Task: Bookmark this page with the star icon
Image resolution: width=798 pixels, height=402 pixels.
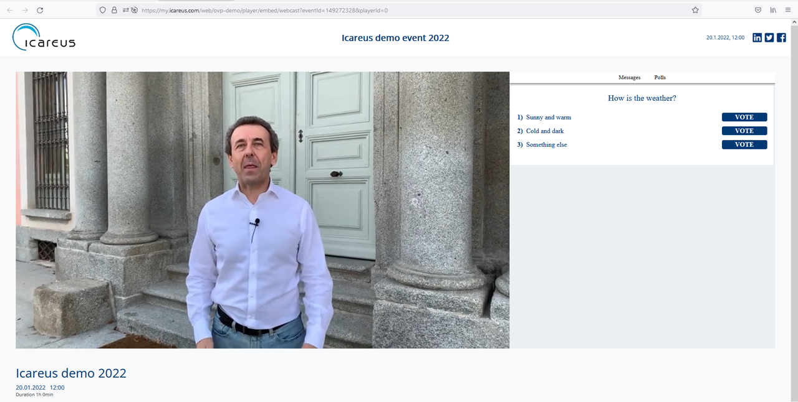Action: coord(695,11)
